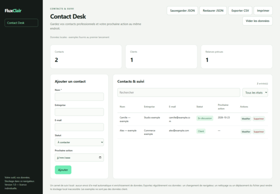
Task: Open the calendar picker in Prochaine action field
Action: point(100,158)
